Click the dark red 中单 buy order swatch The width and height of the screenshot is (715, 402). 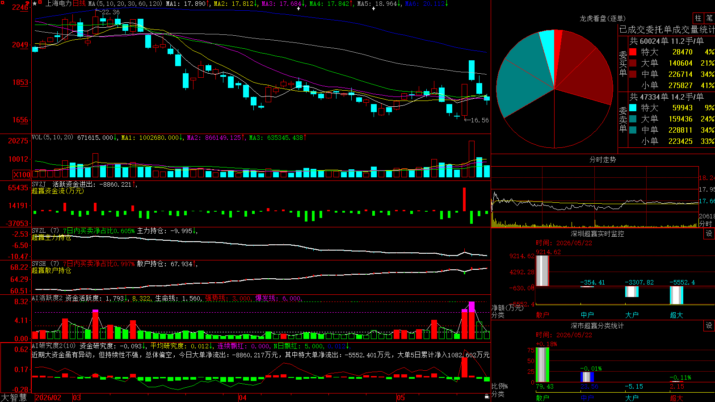(x=633, y=74)
